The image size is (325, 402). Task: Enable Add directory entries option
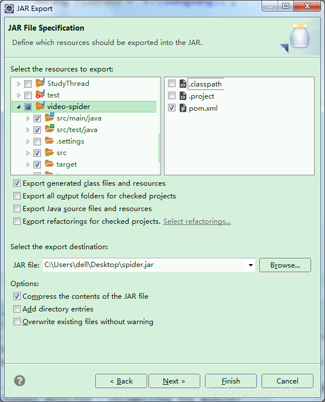[x=17, y=309]
